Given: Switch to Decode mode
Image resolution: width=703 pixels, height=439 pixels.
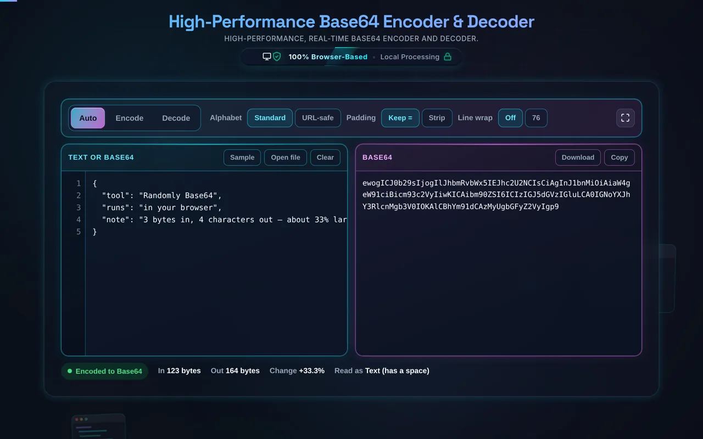Looking at the screenshot, I should (176, 118).
